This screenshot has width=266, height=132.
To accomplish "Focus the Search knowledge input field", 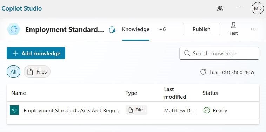I will pos(219,53).
